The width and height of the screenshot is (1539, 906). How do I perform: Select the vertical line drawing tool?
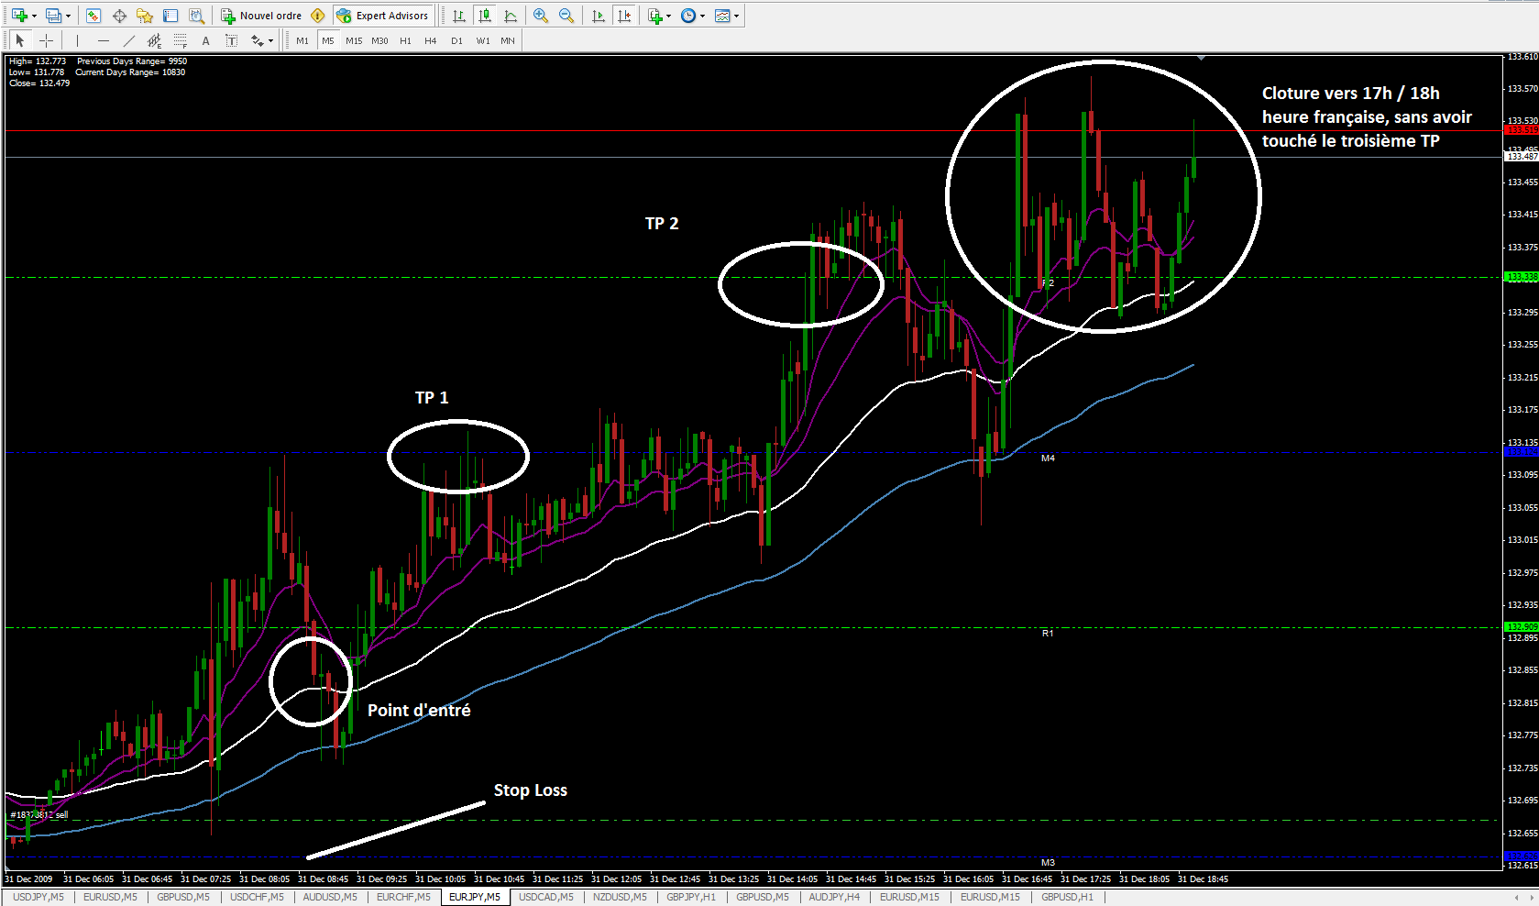click(77, 40)
